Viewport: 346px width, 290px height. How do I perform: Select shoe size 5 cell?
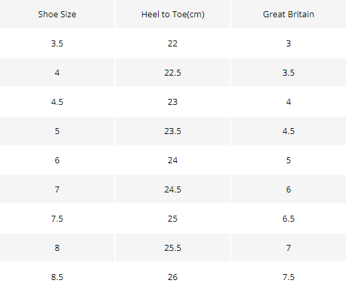[x=57, y=131]
